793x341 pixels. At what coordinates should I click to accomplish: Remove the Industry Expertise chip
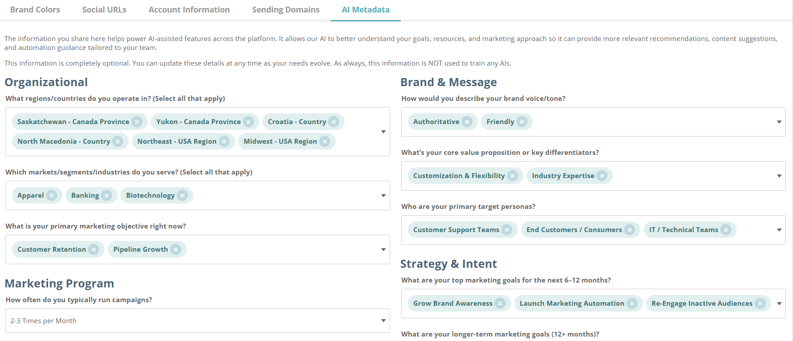pos(602,176)
